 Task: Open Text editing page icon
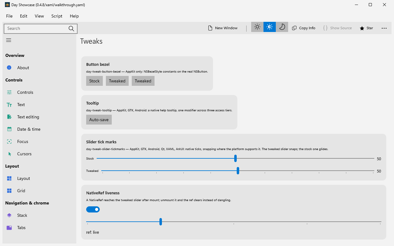click(9, 117)
